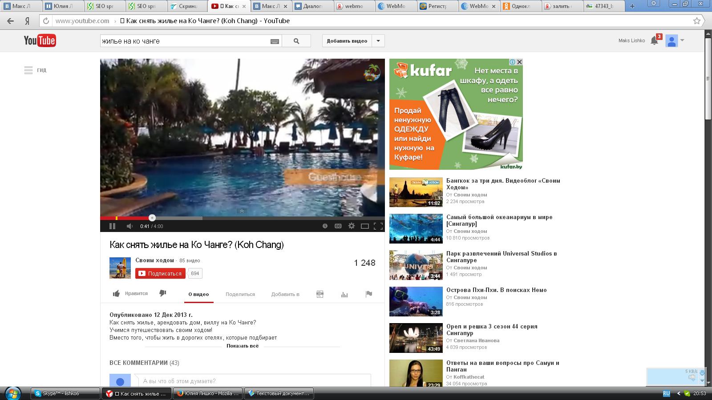The height and width of the screenshot is (400, 712).
Task: Subscribe with the Подписаться button
Action: 160,273
